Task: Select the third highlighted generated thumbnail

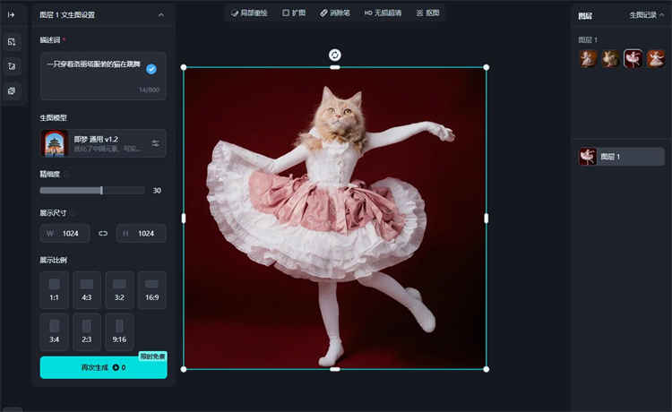Action: 633,59
